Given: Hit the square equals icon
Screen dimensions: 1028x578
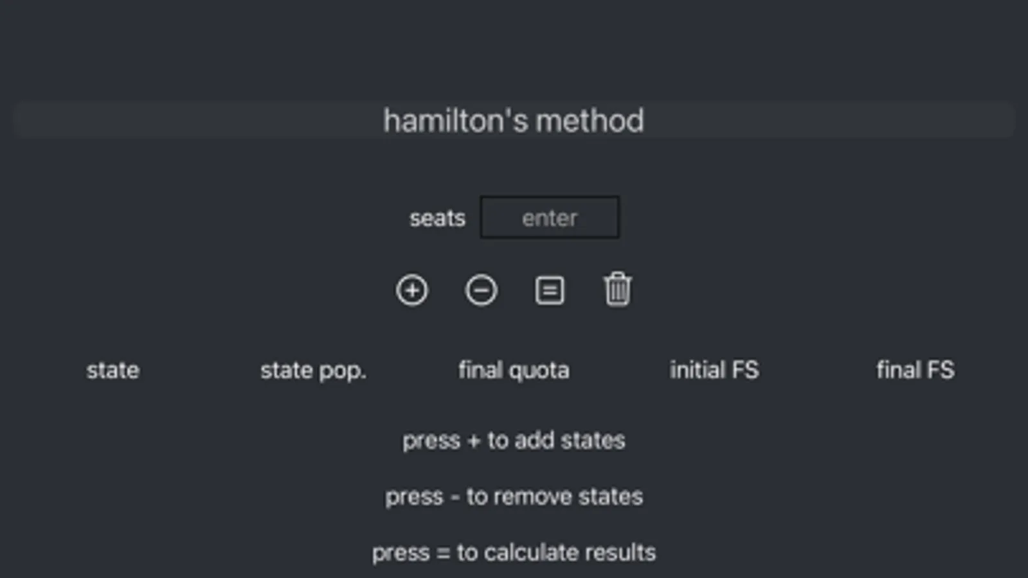Looking at the screenshot, I should (x=550, y=290).
